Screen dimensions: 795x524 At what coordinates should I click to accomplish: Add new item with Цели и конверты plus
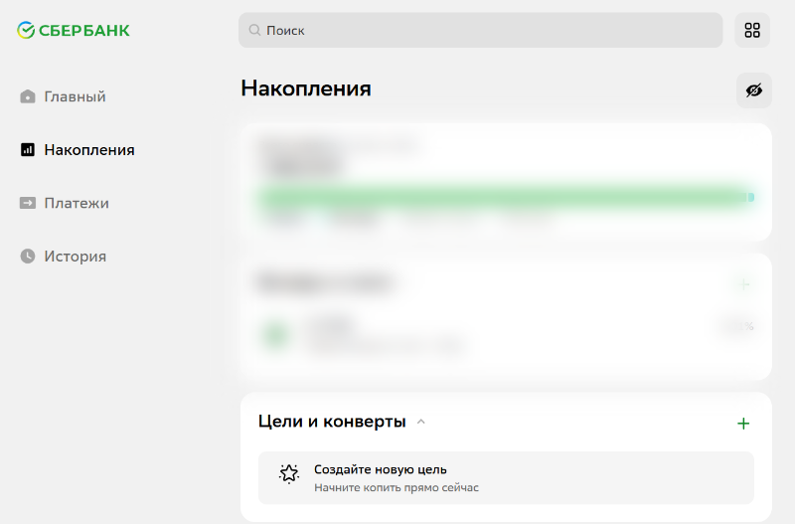point(742,424)
